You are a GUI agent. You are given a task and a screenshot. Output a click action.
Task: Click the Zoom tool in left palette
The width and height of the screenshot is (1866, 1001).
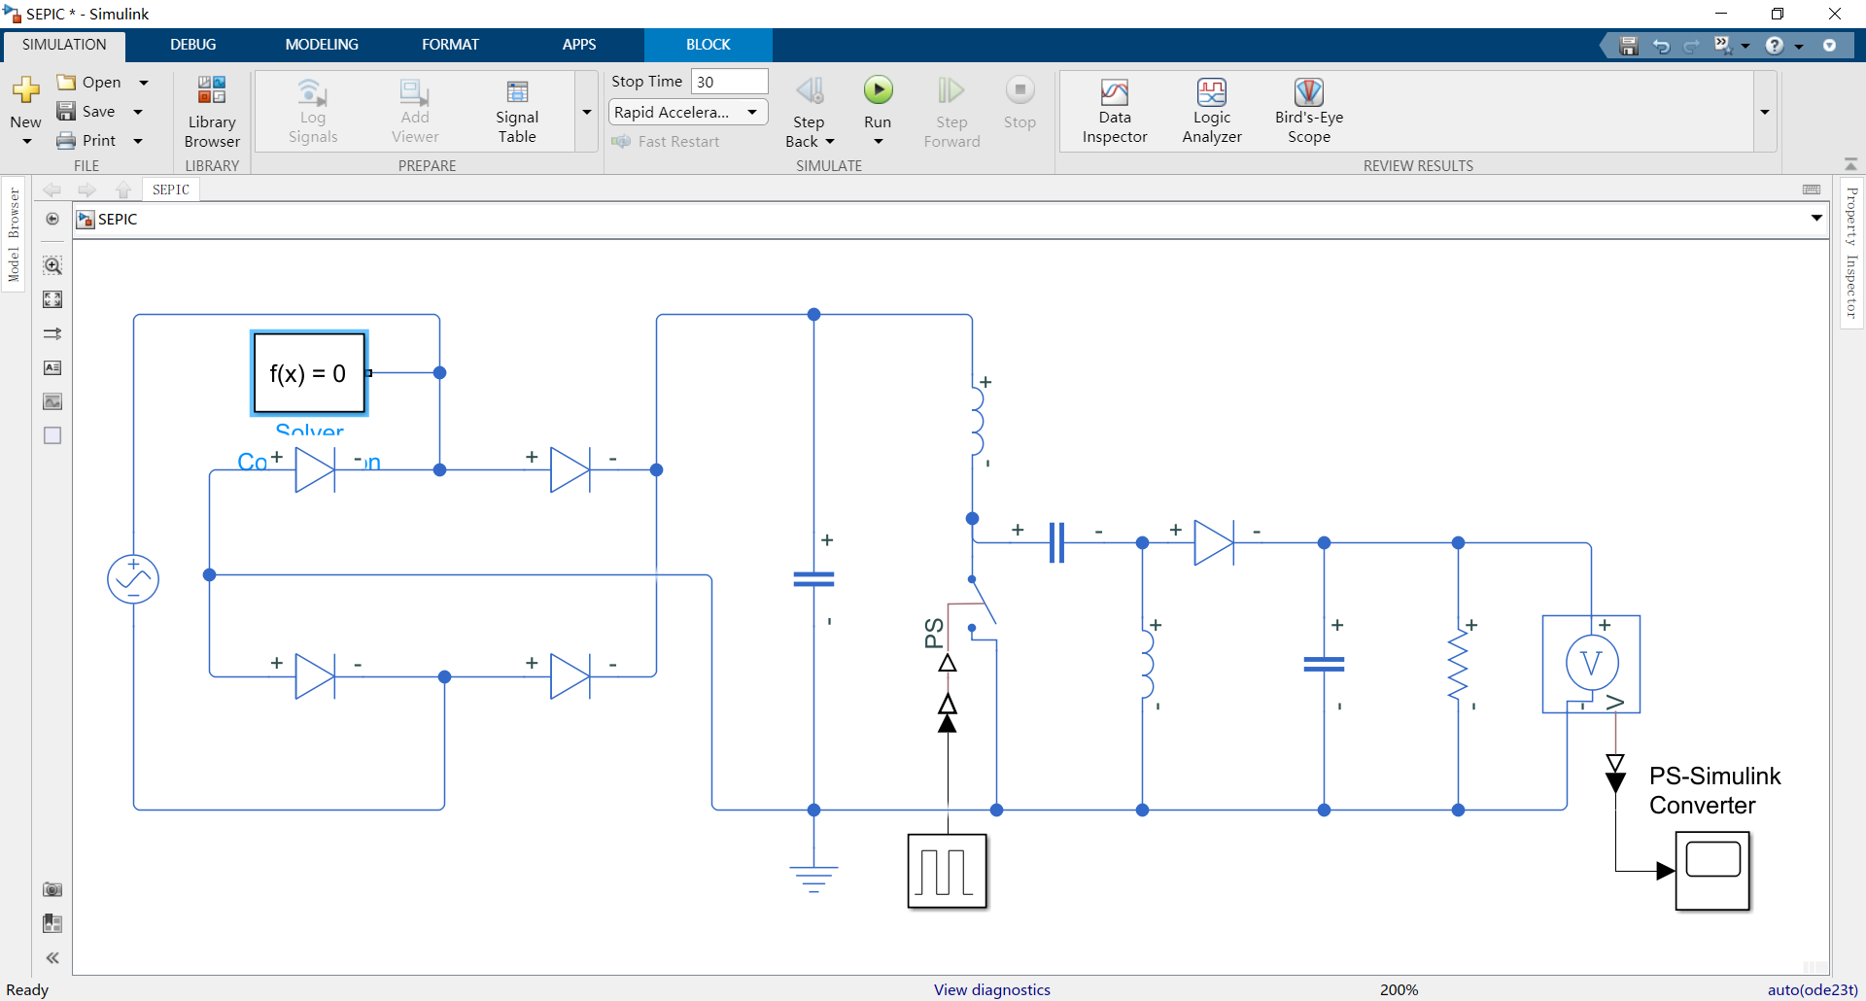point(52,265)
